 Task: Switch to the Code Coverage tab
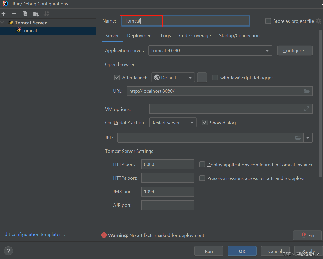coord(195,36)
